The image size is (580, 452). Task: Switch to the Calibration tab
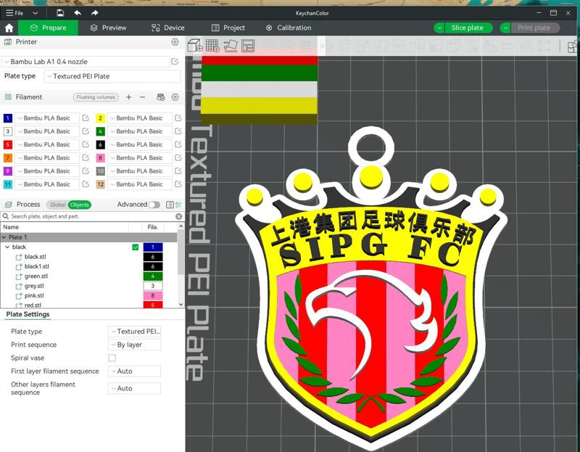[x=289, y=28]
